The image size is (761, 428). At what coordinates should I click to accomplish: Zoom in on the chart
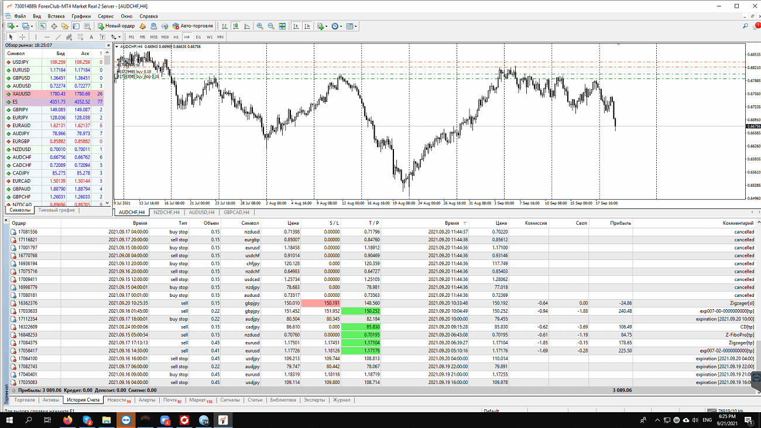[x=259, y=26]
